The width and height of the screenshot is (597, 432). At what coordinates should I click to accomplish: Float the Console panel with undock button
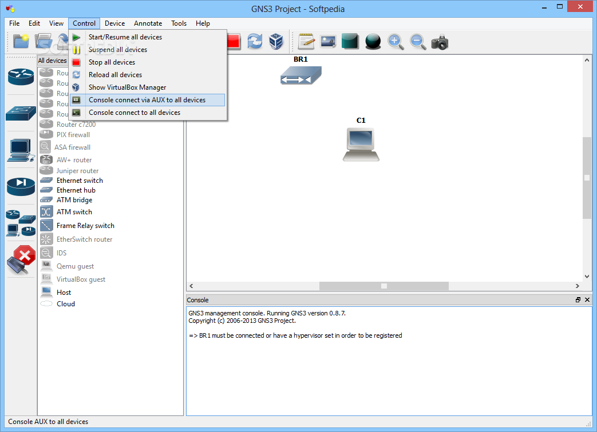(578, 300)
